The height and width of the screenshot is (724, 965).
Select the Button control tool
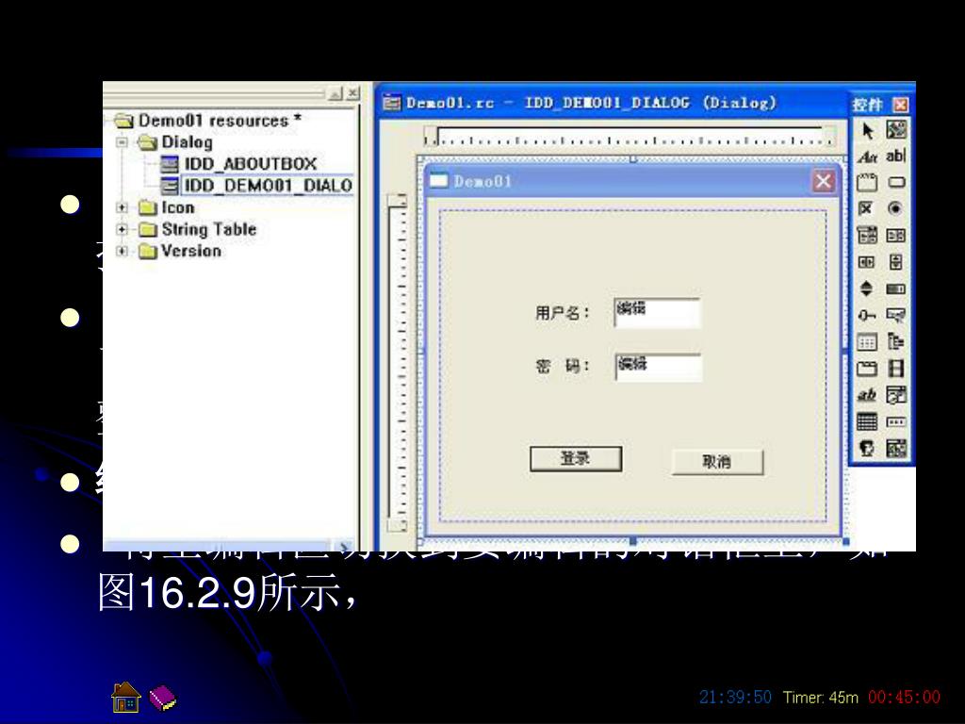pos(896,183)
